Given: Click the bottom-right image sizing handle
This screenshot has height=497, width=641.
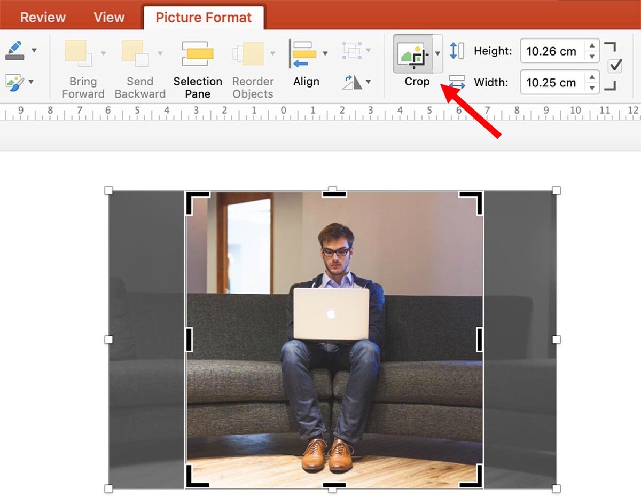Looking at the screenshot, I should point(556,488).
